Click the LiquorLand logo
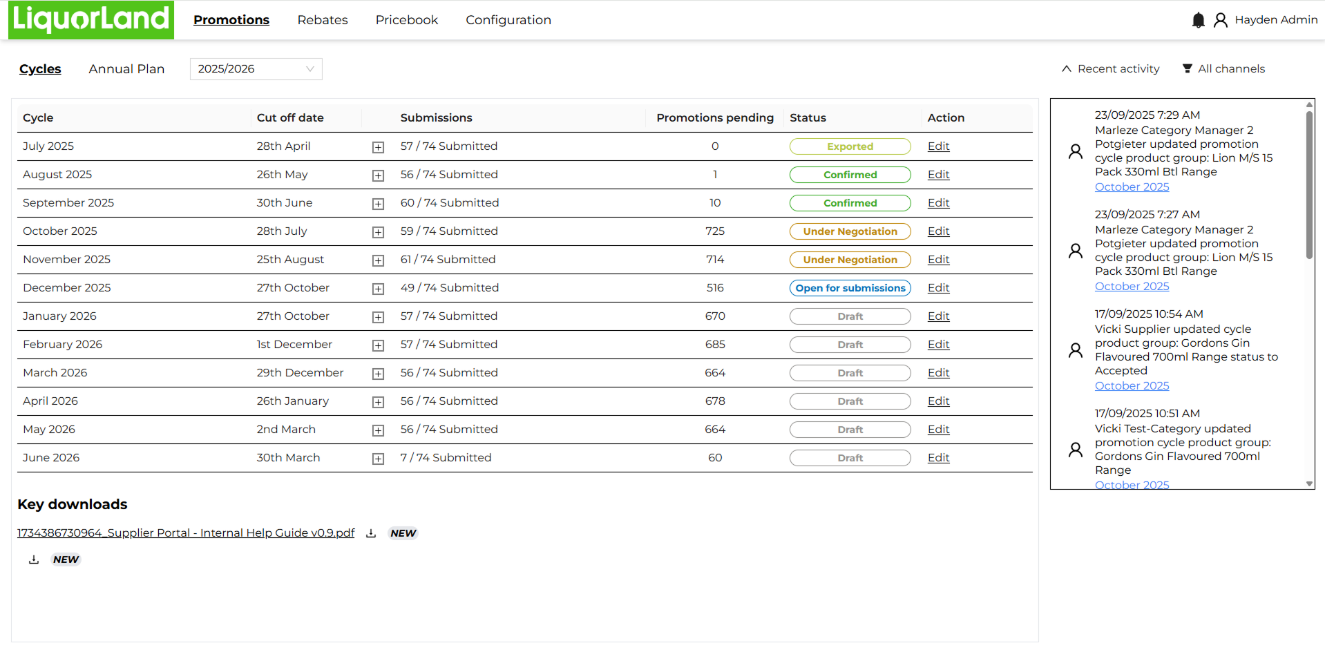The width and height of the screenshot is (1325, 652). pyautogui.click(x=91, y=19)
